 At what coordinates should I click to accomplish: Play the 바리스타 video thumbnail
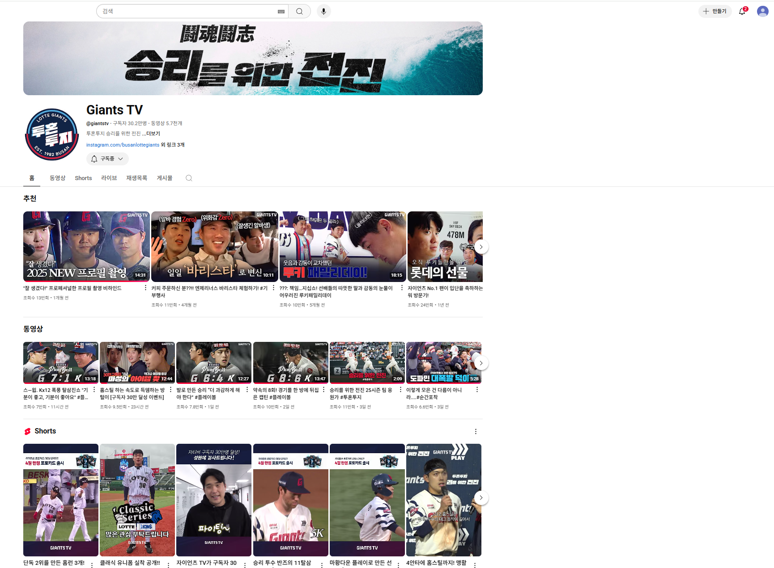pos(214,246)
